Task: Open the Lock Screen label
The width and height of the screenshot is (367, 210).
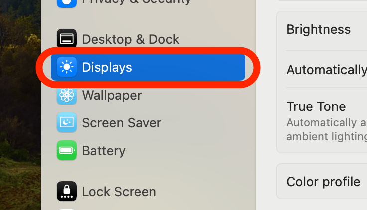Action: tap(119, 191)
